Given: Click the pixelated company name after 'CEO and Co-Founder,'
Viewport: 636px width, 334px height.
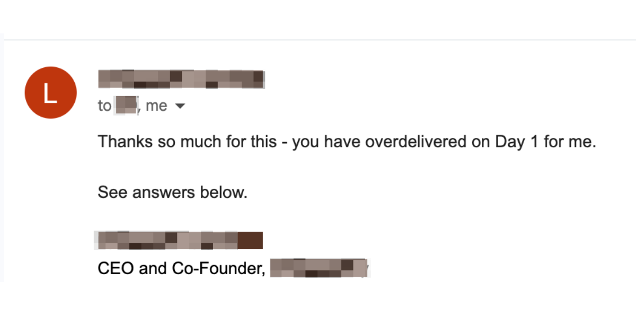Looking at the screenshot, I should click(320, 267).
